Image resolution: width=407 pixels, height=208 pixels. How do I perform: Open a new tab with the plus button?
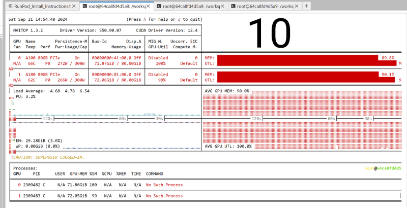pyautogui.click(x=307, y=6)
